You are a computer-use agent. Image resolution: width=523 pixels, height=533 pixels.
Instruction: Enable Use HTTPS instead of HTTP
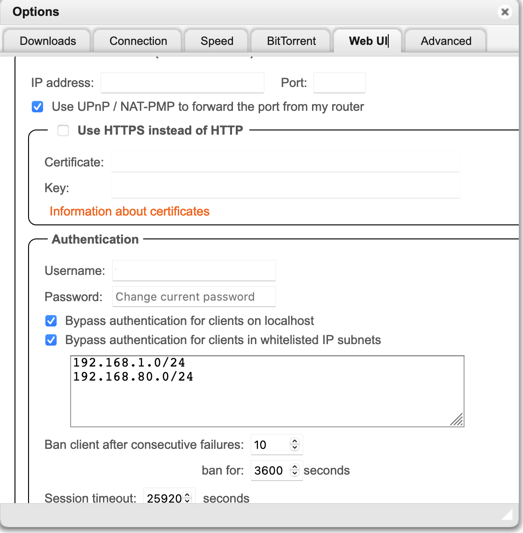63,130
